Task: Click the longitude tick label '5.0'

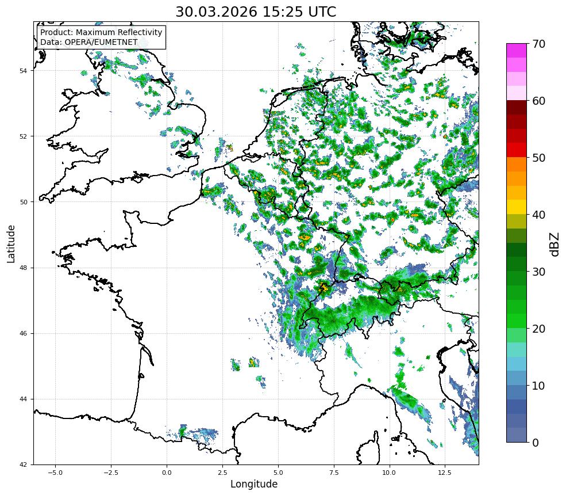Action: pos(278,473)
